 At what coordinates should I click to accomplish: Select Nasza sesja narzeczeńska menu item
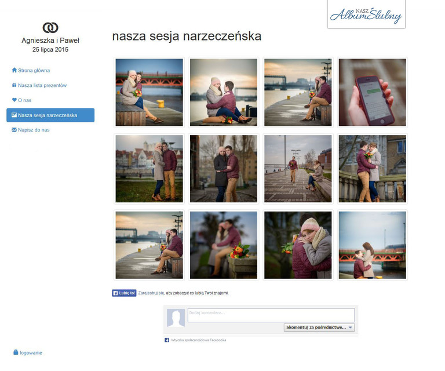[x=50, y=115]
